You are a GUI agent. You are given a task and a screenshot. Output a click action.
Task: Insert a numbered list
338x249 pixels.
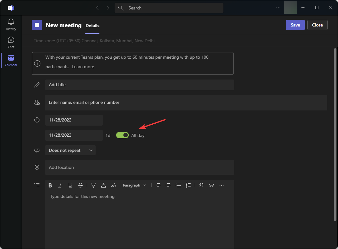click(188, 185)
